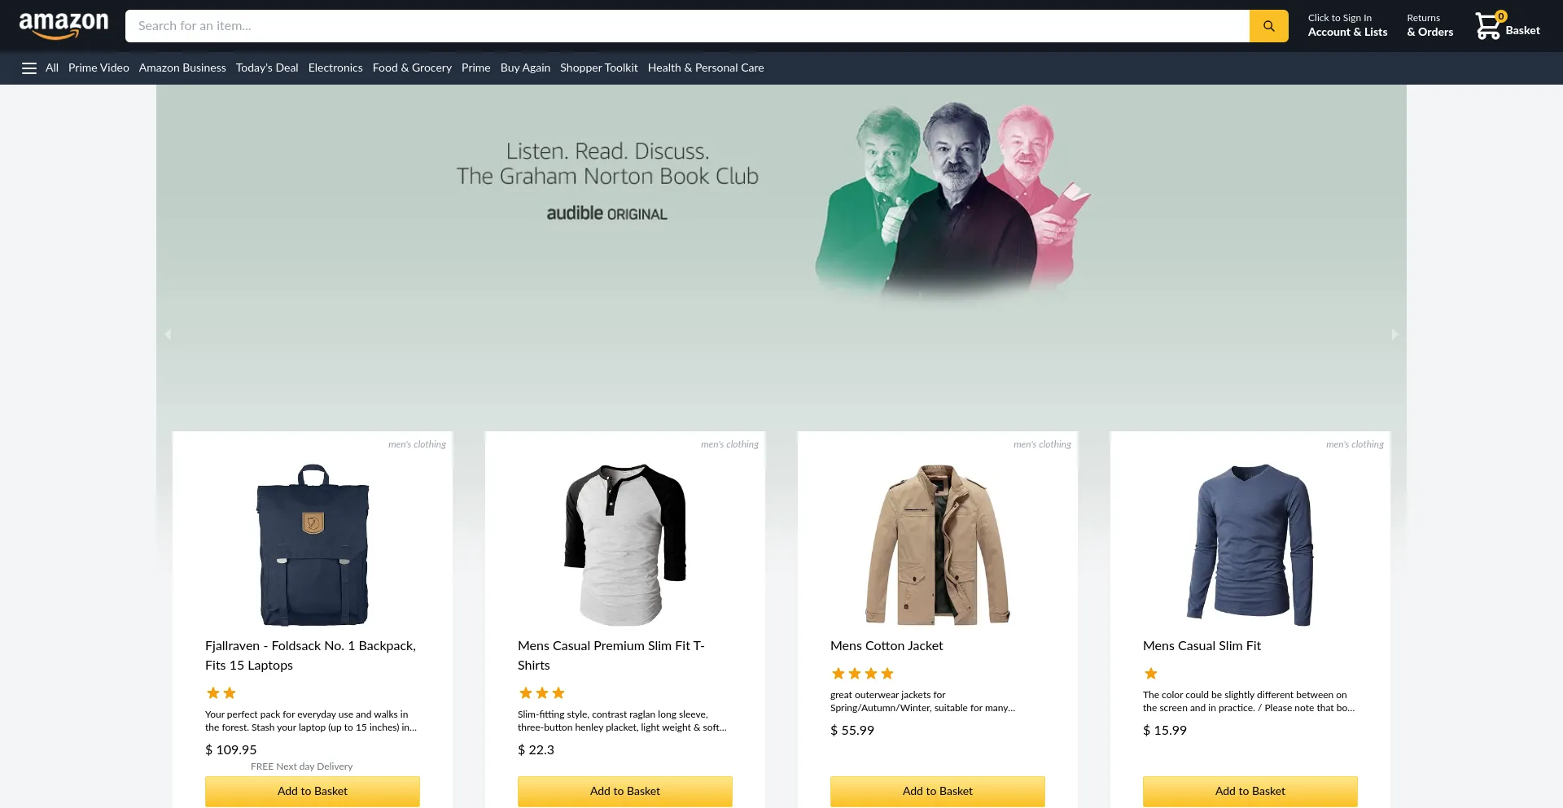Add Mens Cotton Jacket to basket

tap(938, 791)
